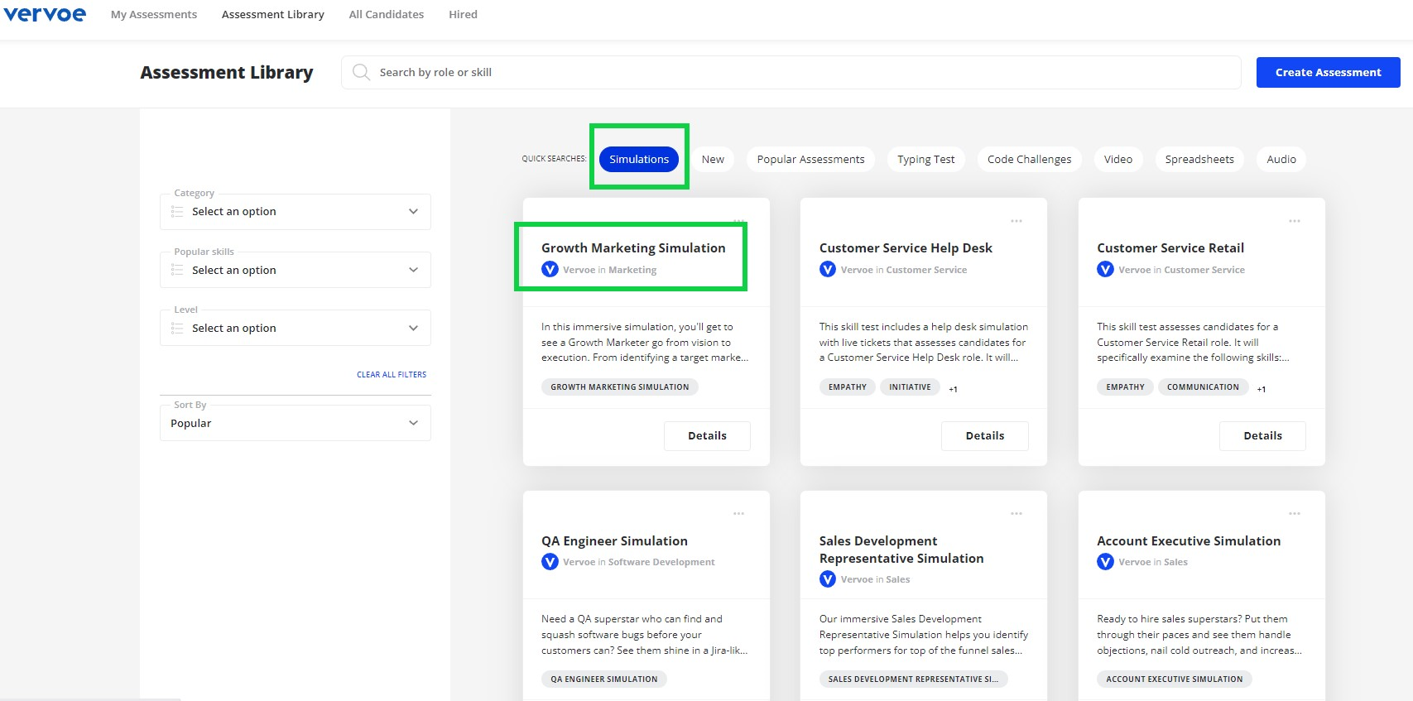
Task: Click the search magnifier icon
Action: click(x=361, y=72)
